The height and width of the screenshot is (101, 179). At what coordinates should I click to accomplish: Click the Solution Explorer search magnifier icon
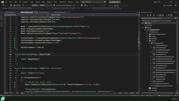[176, 18]
